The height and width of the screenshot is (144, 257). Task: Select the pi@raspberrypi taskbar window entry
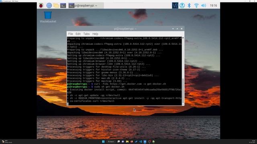(86, 6)
